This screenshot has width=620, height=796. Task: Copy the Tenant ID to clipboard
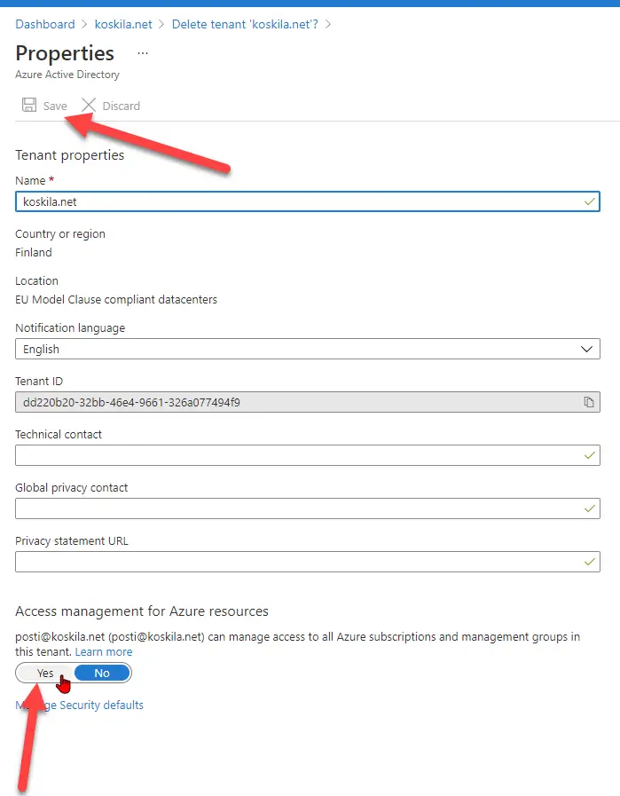[x=588, y=402]
